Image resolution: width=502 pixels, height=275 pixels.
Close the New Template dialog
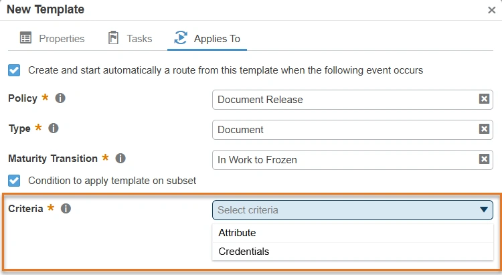click(x=491, y=10)
